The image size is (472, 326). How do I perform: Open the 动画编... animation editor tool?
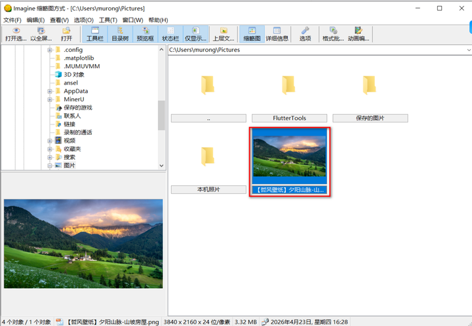click(358, 34)
